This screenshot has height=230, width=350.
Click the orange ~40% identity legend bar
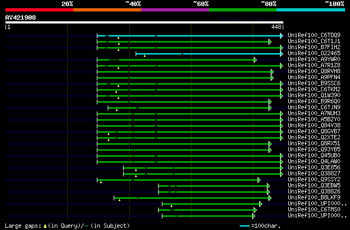pyautogui.click(x=107, y=10)
